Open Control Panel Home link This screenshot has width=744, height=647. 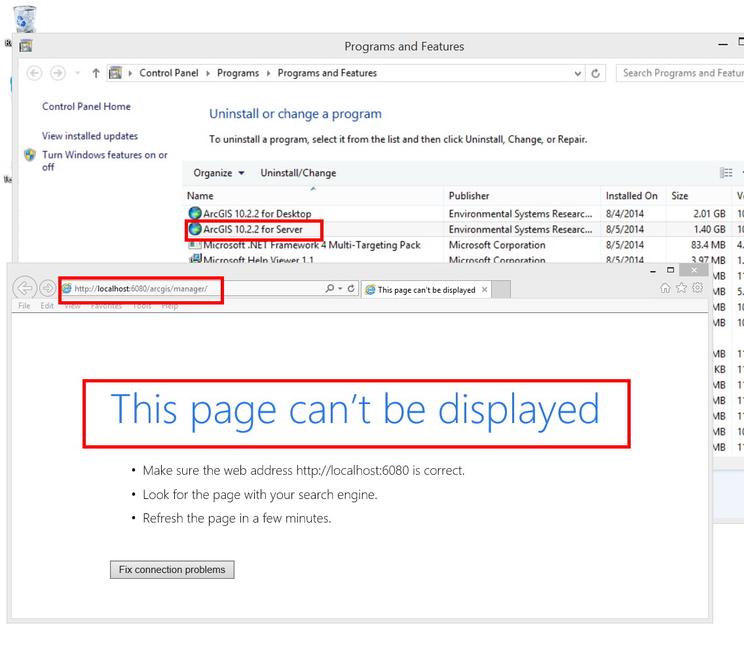[x=86, y=106]
